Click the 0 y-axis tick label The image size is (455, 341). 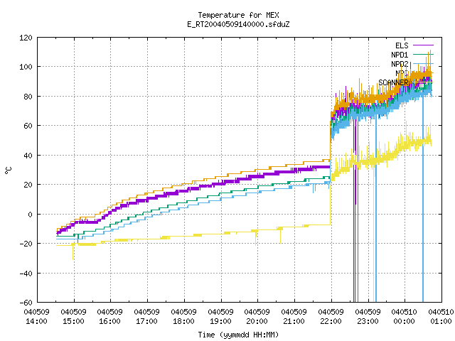click(30, 215)
